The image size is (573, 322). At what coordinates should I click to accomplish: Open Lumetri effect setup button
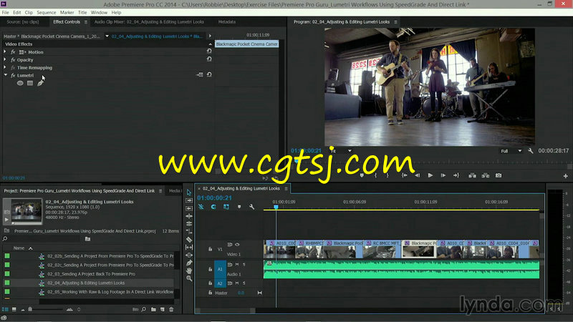tap(200, 75)
